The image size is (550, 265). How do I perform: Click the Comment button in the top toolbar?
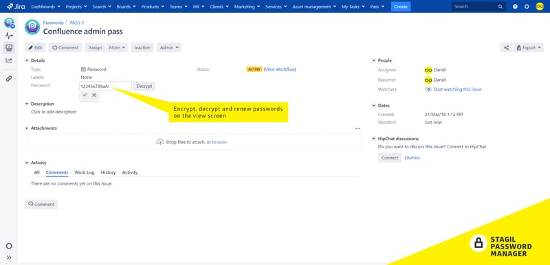pos(65,47)
